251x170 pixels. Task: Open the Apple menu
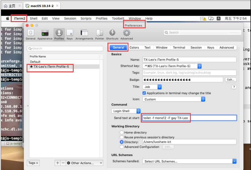[x=8, y=18]
